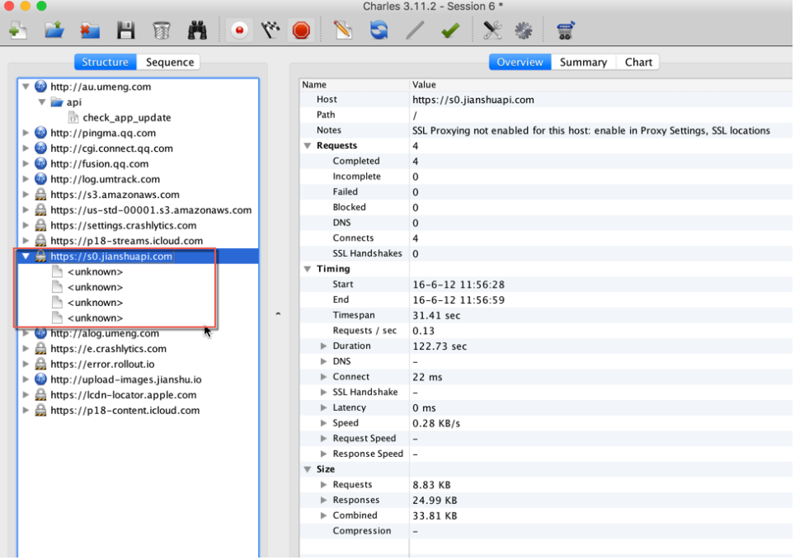Save the session with the floppy disk icon
795x560 pixels.
(125, 31)
